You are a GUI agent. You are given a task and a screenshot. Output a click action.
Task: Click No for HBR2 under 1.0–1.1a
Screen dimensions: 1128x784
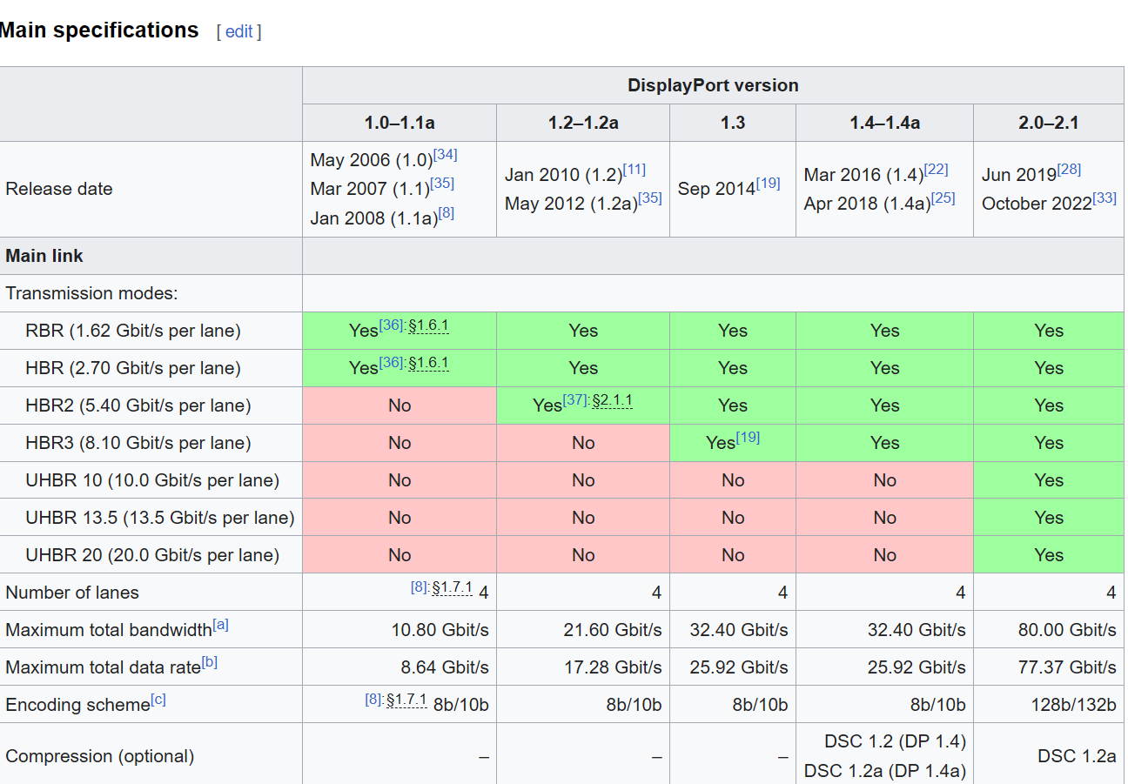tap(399, 405)
